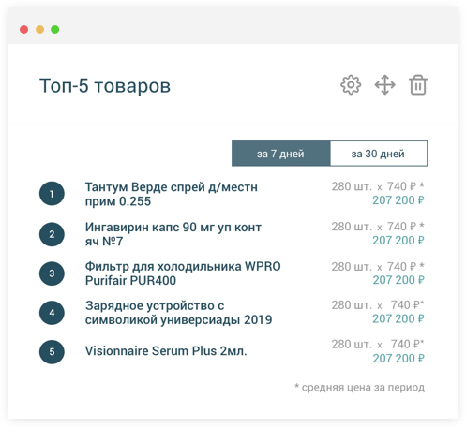Screen dimensions: 466x428
Task: Click rank badge number 5
Action: pos(52,352)
